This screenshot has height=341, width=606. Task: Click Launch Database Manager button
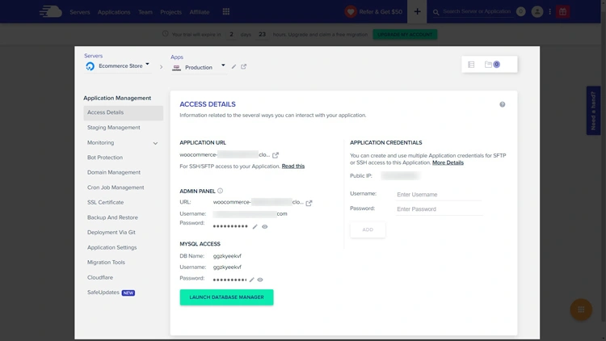point(226,297)
